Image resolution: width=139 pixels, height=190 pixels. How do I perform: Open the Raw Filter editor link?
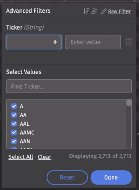tap(120, 11)
